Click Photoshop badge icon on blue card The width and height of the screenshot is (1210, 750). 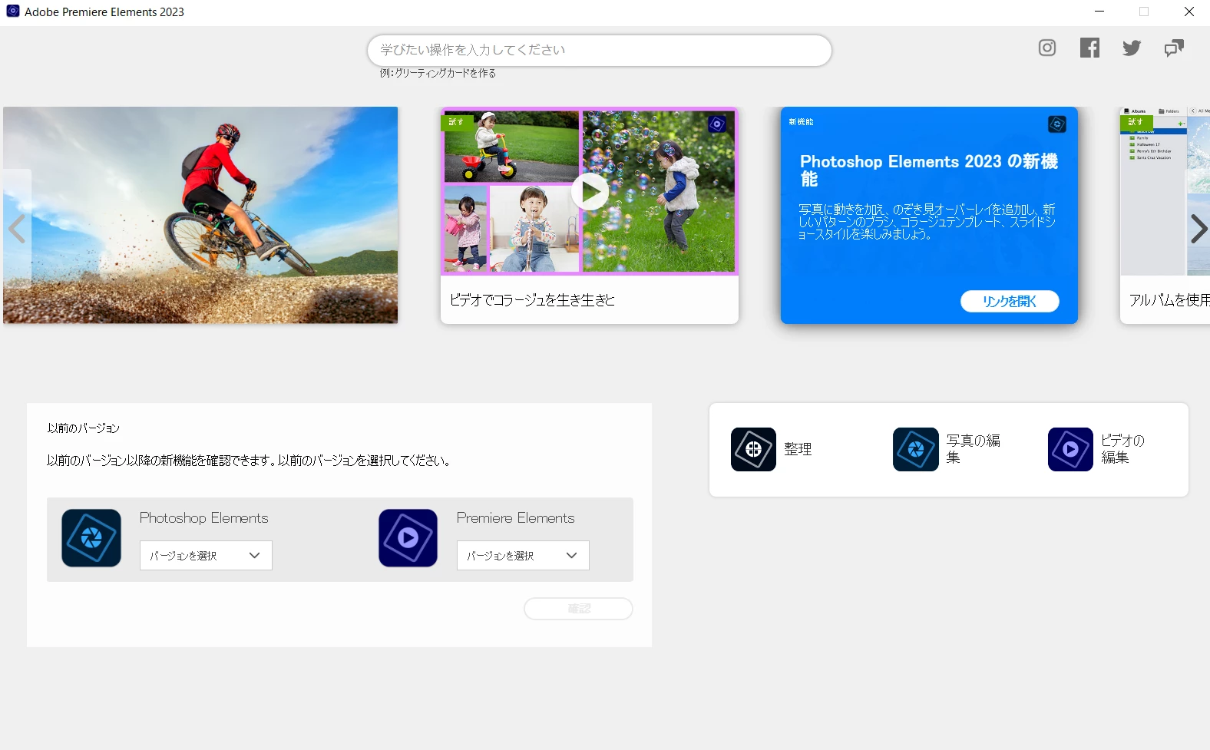[x=1057, y=124]
